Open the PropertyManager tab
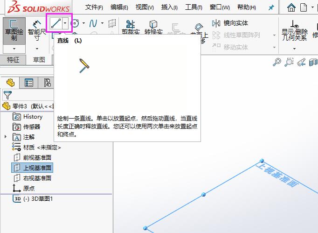The width and height of the screenshot is (318, 233). click(x=29, y=83)
